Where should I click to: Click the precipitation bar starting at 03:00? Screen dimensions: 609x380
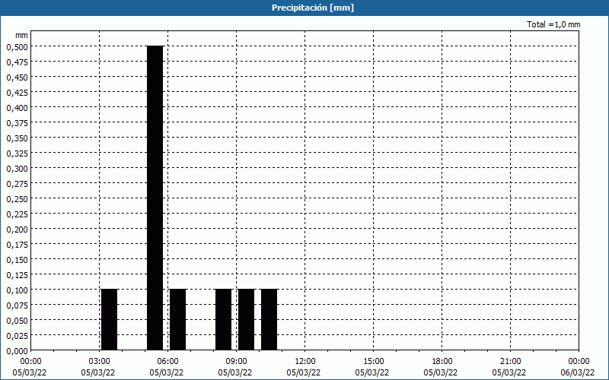[x=109, y=319]
